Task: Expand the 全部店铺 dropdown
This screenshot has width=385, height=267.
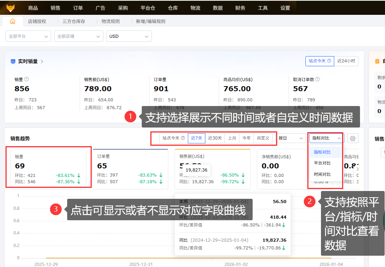Action: [78, 36]
